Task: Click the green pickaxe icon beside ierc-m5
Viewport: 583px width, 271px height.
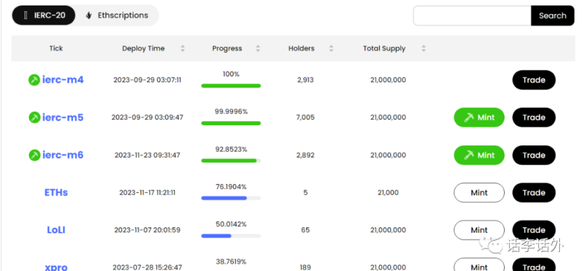Action: 34,118
